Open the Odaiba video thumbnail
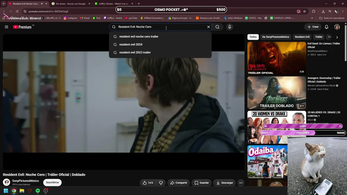The width and height of the screenshot is (347, 195). [x=267, y=162]
